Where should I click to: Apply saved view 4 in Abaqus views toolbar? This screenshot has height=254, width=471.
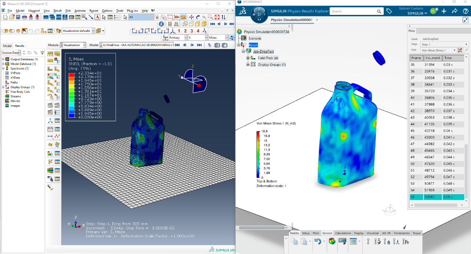tap(198, 31)
